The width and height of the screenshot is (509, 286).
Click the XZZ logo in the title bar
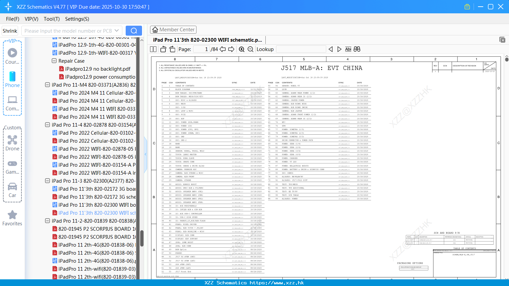(x=8, y=7)
